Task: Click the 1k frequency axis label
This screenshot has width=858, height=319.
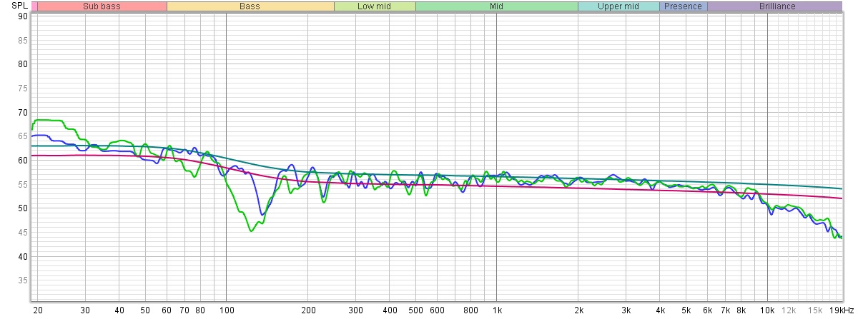Action: click(x=496, y=310)
